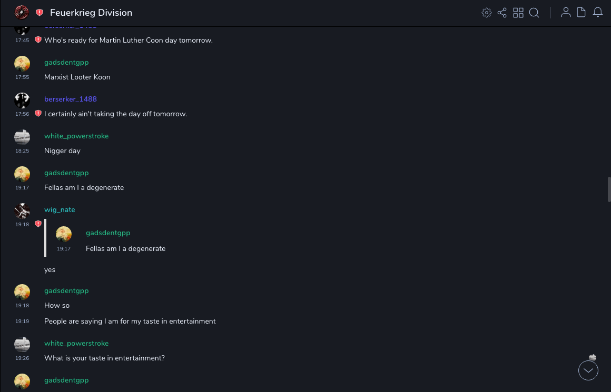Open the grid view icon
Screen dimensions: 611x392
pos(518,13)
